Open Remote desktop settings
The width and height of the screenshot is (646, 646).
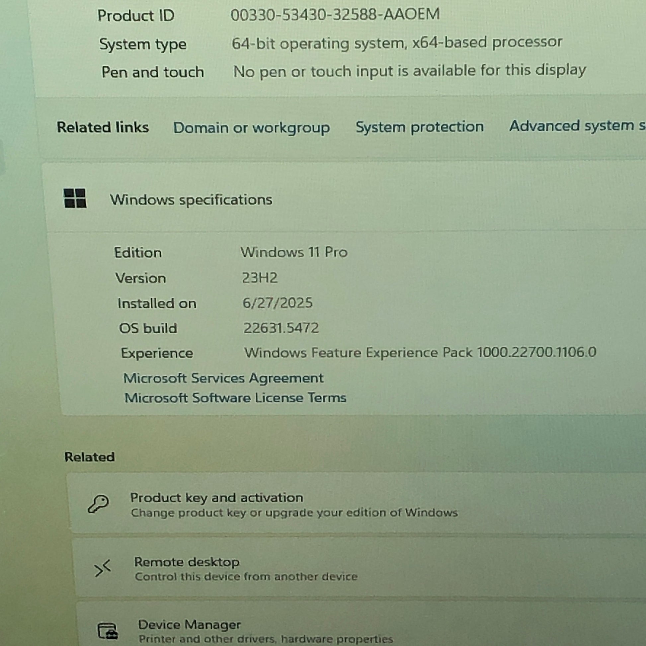coord(187,562)
